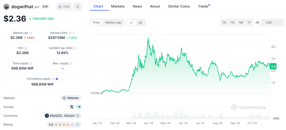Click the #36 rank badge
The height and width of the screenshot is (130, 286).
(45, 7)
